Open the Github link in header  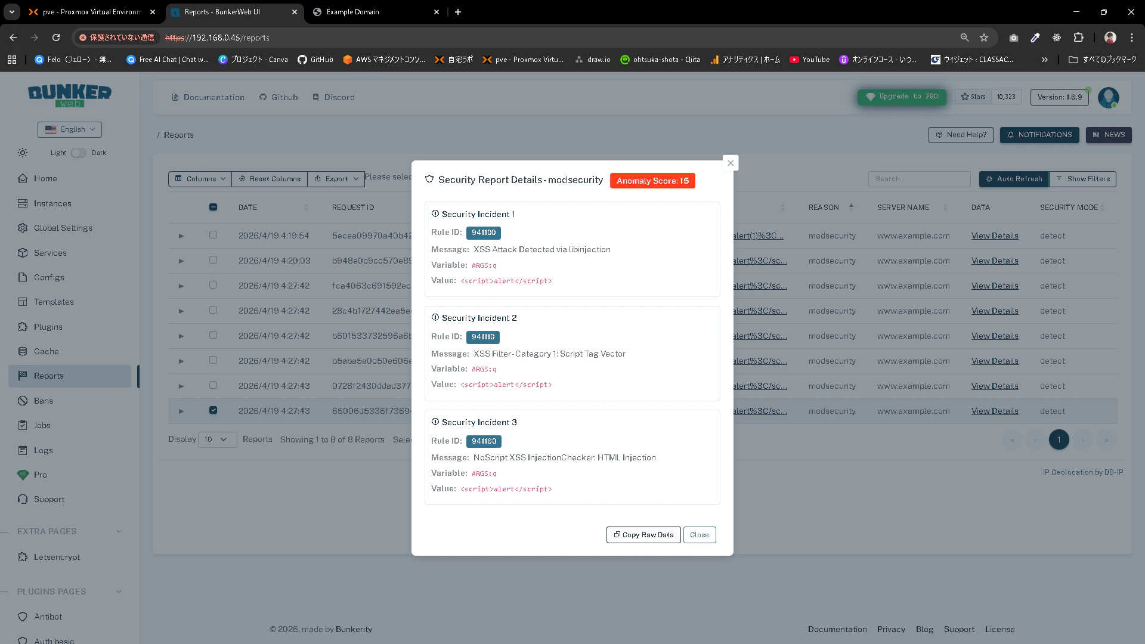pyautogui.click(x=278, y=97)
